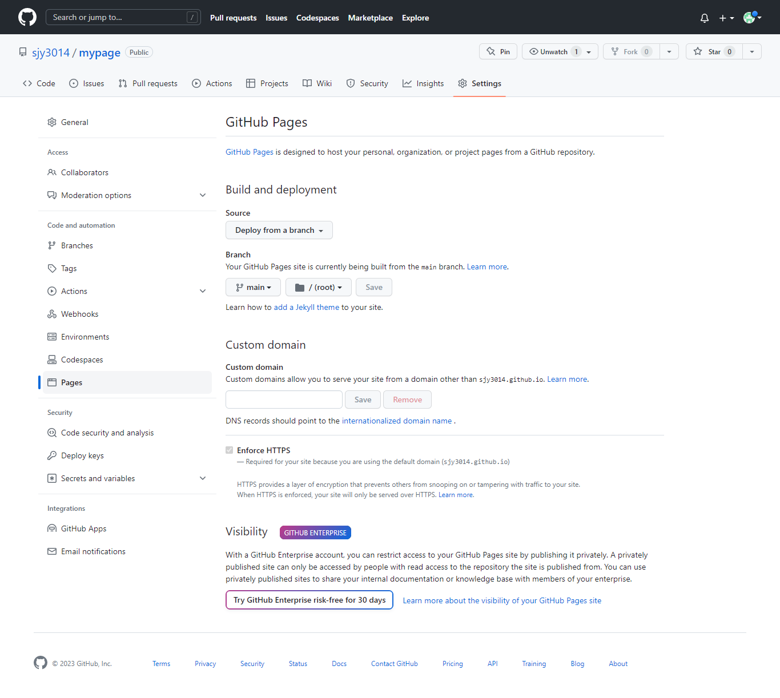
Task: Click the custom domain text field
Action: click(x=284, y=400)
